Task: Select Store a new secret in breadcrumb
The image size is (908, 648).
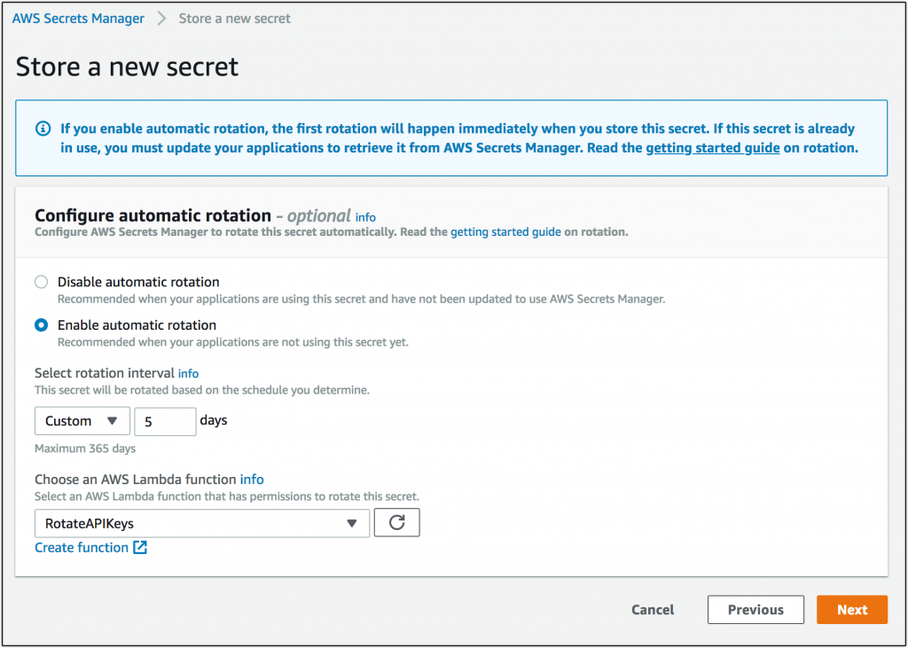Action: (234, 18)
